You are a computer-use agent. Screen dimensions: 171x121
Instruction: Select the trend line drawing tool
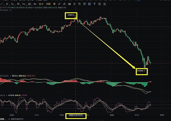click(x=3, y=4)
